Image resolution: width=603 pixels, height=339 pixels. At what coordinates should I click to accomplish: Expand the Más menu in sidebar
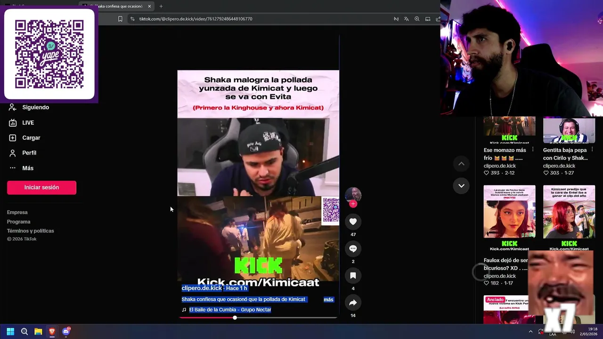[x=21, y=168]
